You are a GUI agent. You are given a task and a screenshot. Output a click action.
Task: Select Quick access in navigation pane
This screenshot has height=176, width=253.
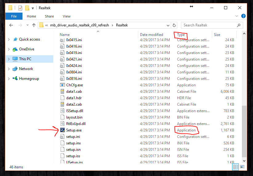pos(30,39)
